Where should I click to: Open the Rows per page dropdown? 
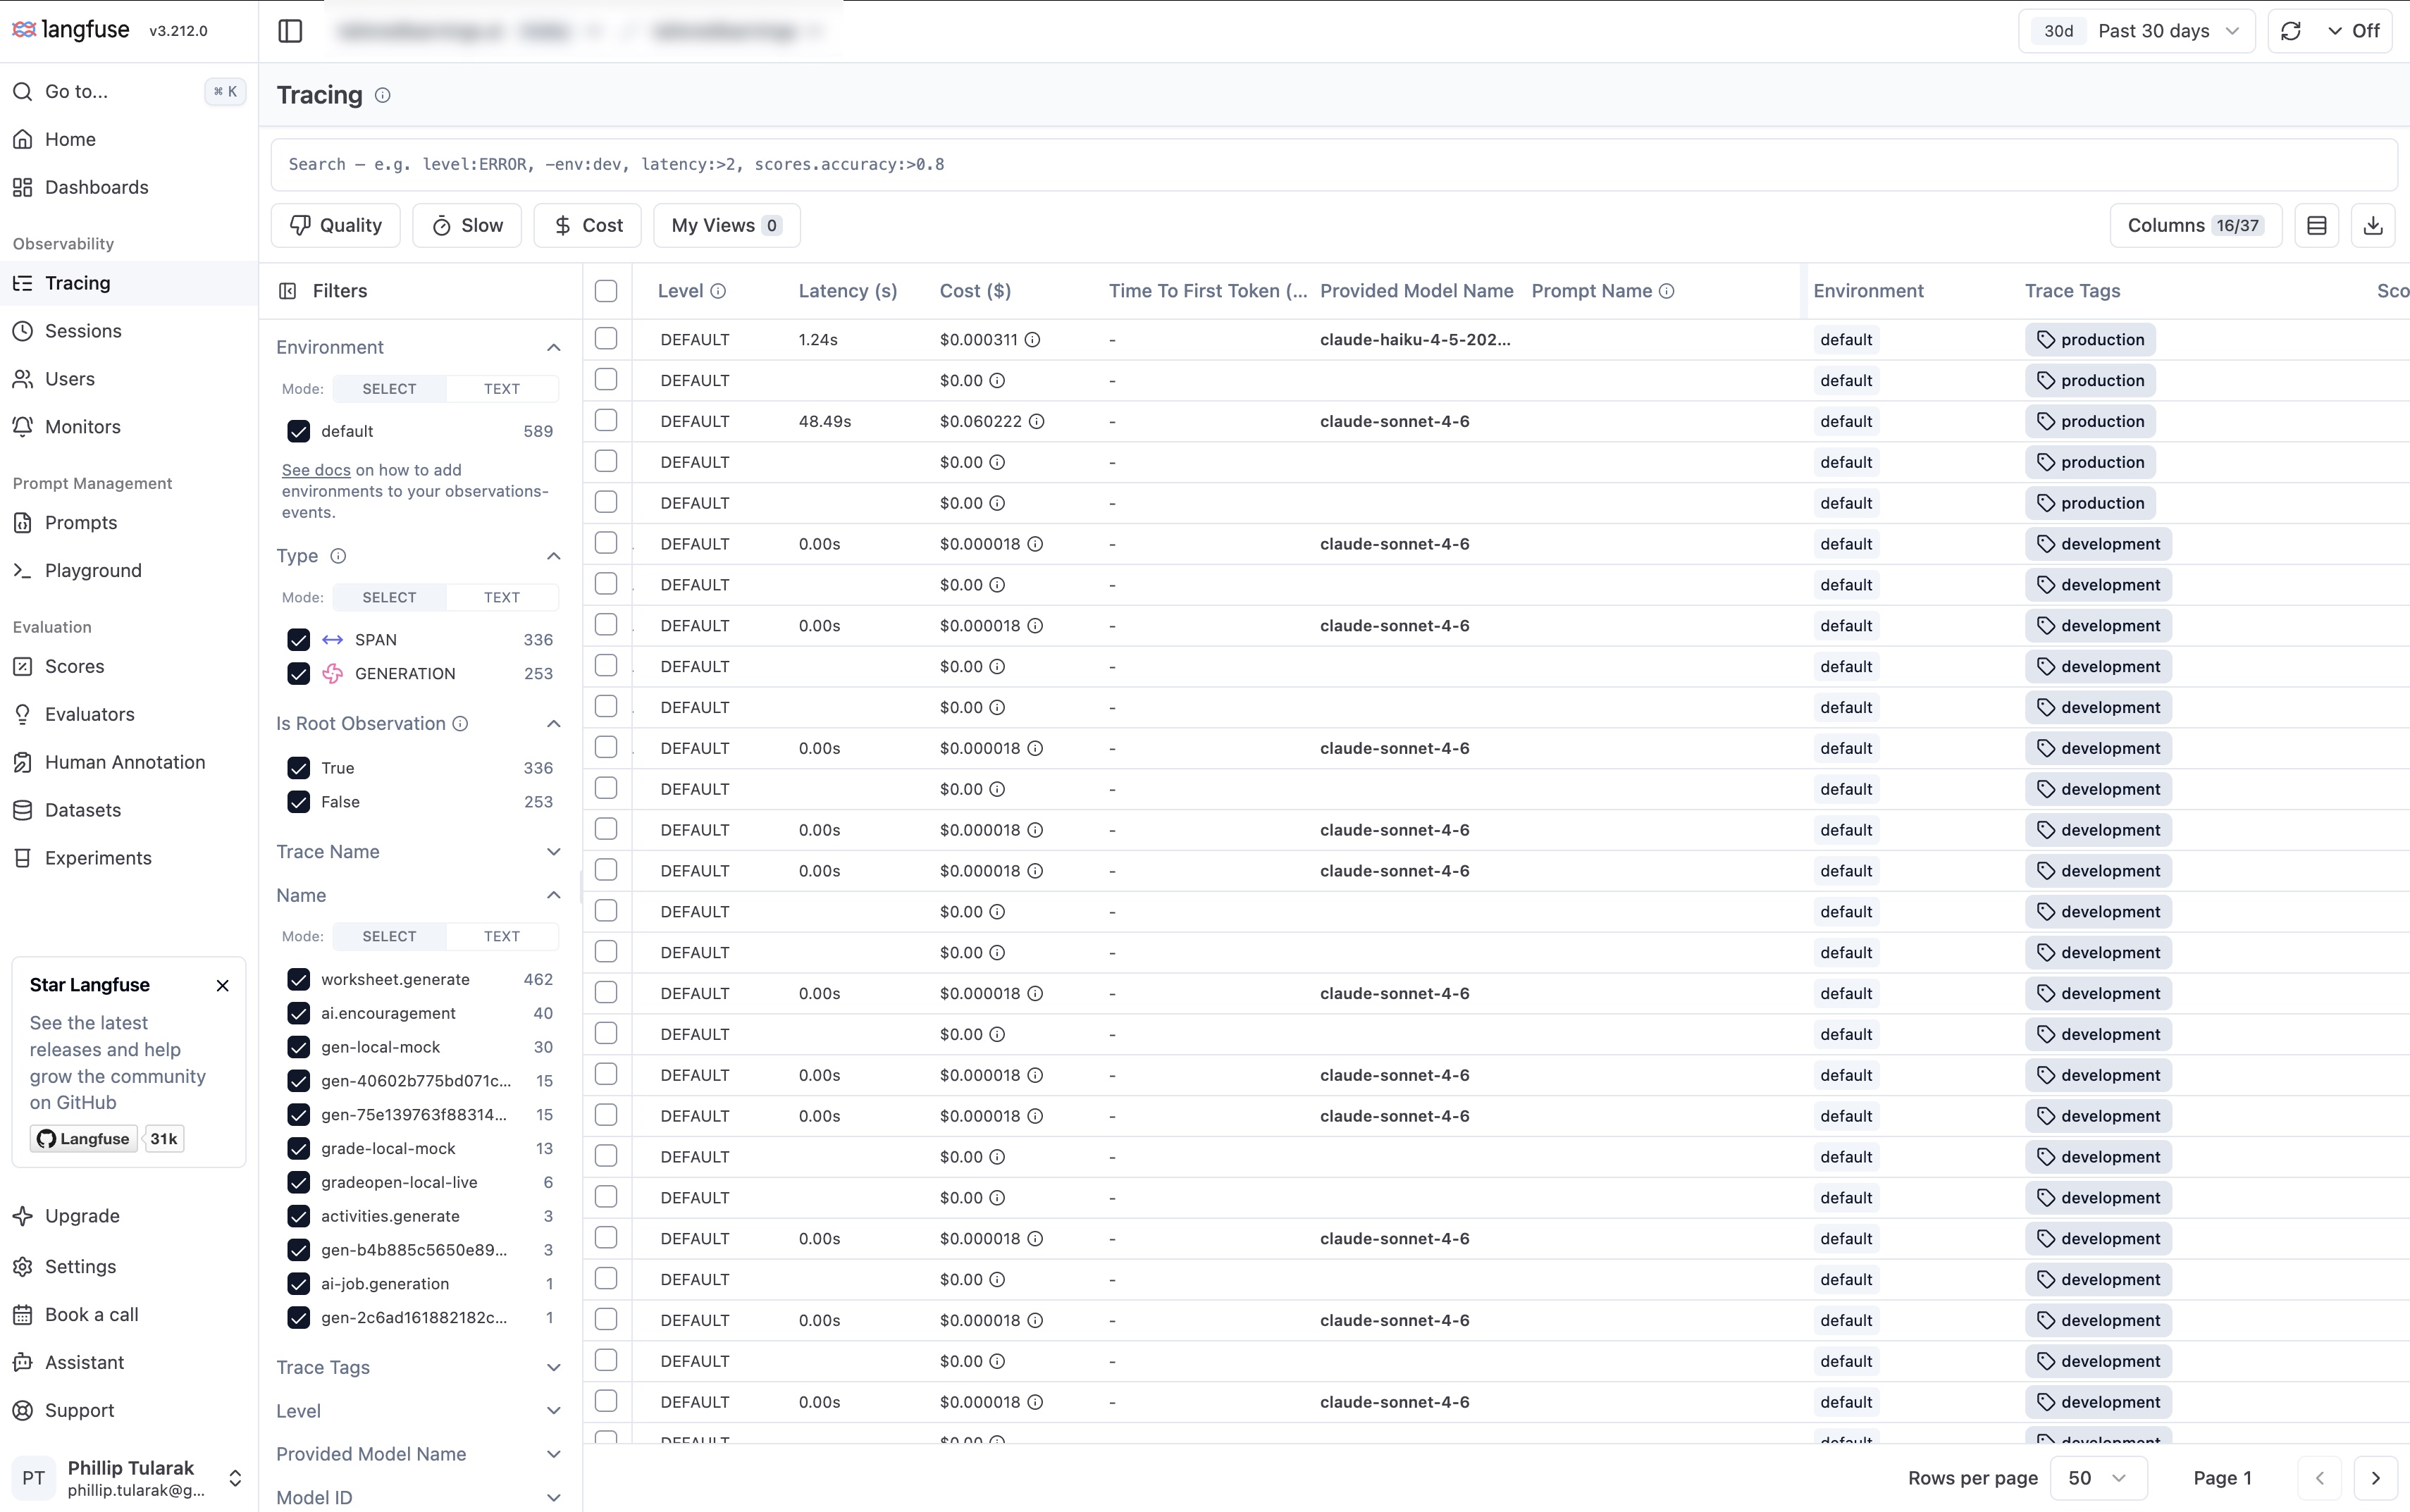point(2098,1478)
